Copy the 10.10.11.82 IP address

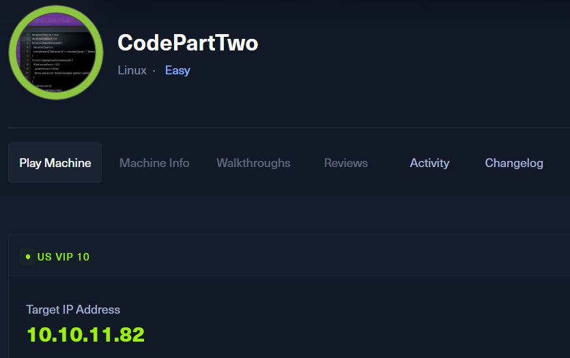(x=85, y=335)
